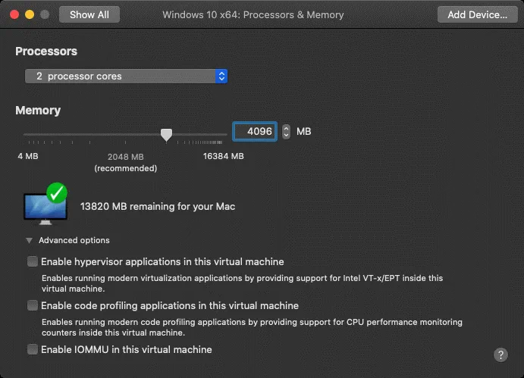Click the Show All button
524x378 pixels.
[89, 14]
